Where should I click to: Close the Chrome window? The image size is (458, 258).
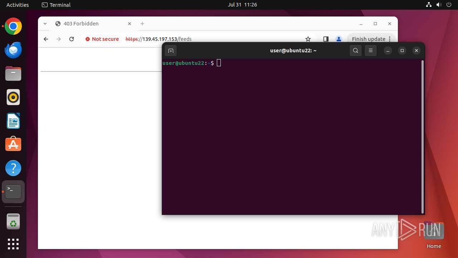click(x=390, y=24)
